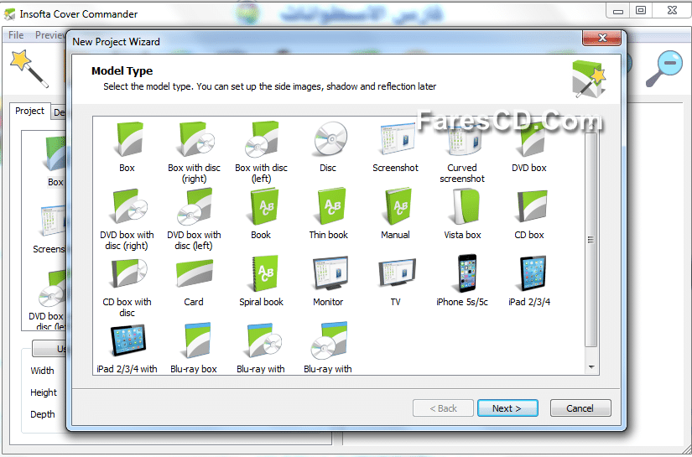The image size is (692, 457).
Task: Select the Curved screenshot model
Action: pos(462,153)
